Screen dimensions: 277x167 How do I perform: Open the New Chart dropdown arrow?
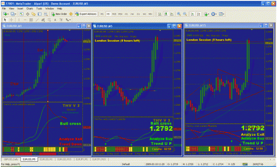[x=8, y=14]
